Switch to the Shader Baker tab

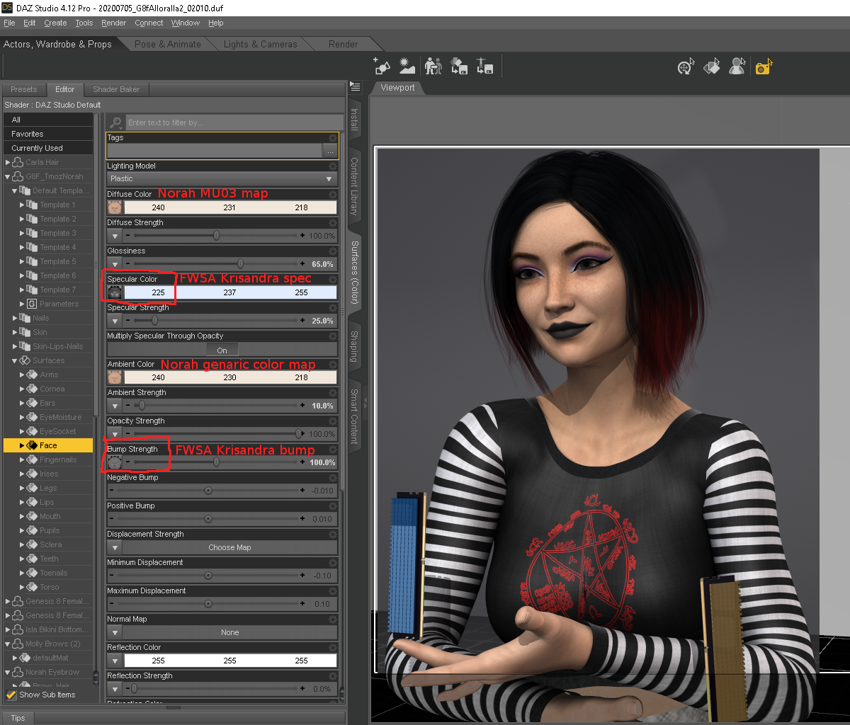(116, 89)
